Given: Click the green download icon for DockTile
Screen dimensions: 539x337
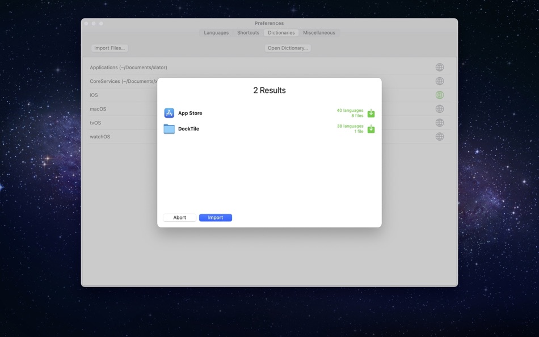Looking at the screenshot, I should 371,129.
